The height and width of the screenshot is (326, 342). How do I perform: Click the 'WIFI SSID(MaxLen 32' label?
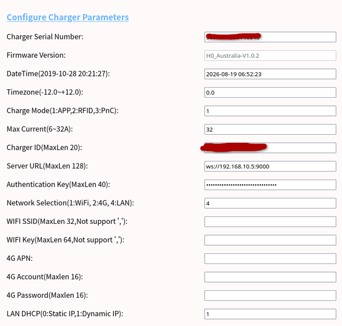[41, 221]
